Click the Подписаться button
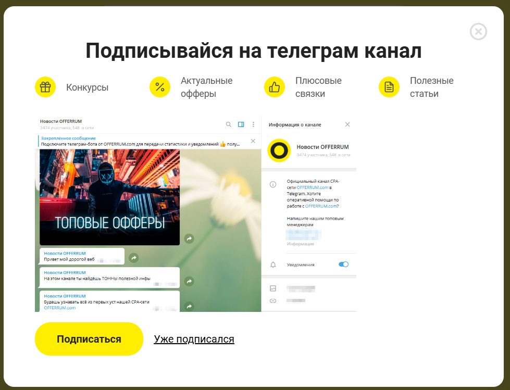The image size is (510, 390). pos(89,339)
